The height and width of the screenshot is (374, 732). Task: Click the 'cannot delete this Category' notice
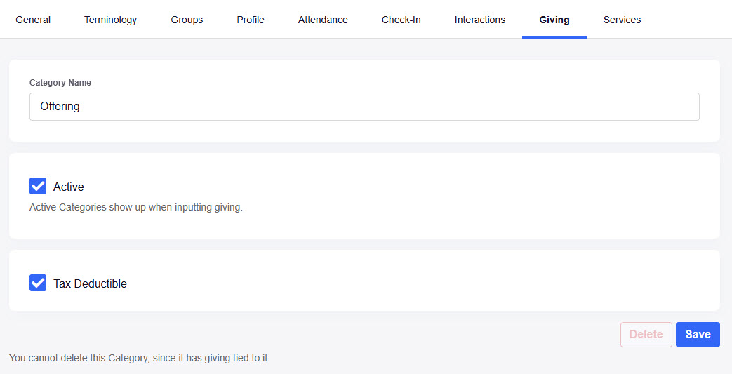[139, 359]
